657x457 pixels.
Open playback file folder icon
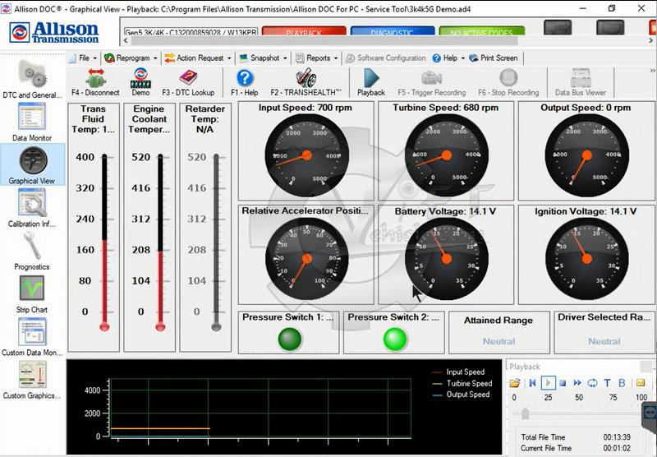tap(515, 382)
